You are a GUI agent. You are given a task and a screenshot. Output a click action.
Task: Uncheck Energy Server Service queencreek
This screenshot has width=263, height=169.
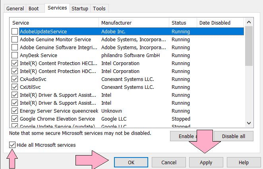(x=15, y=111)
